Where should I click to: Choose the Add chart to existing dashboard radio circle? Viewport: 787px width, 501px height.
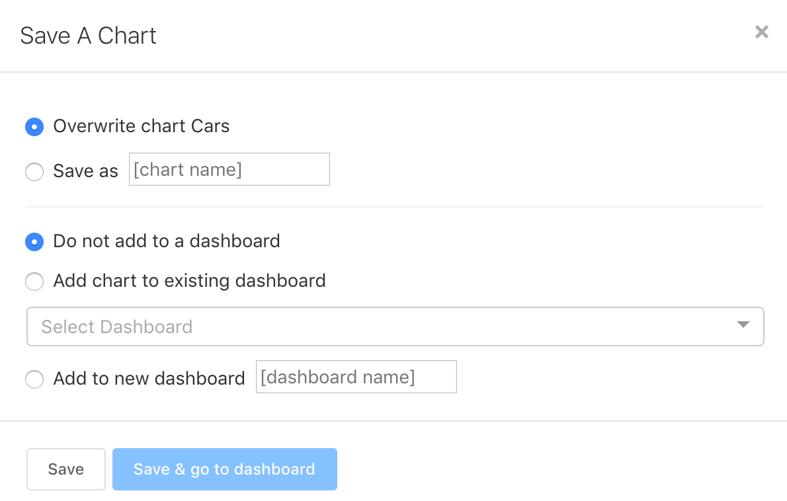point(34,282)
